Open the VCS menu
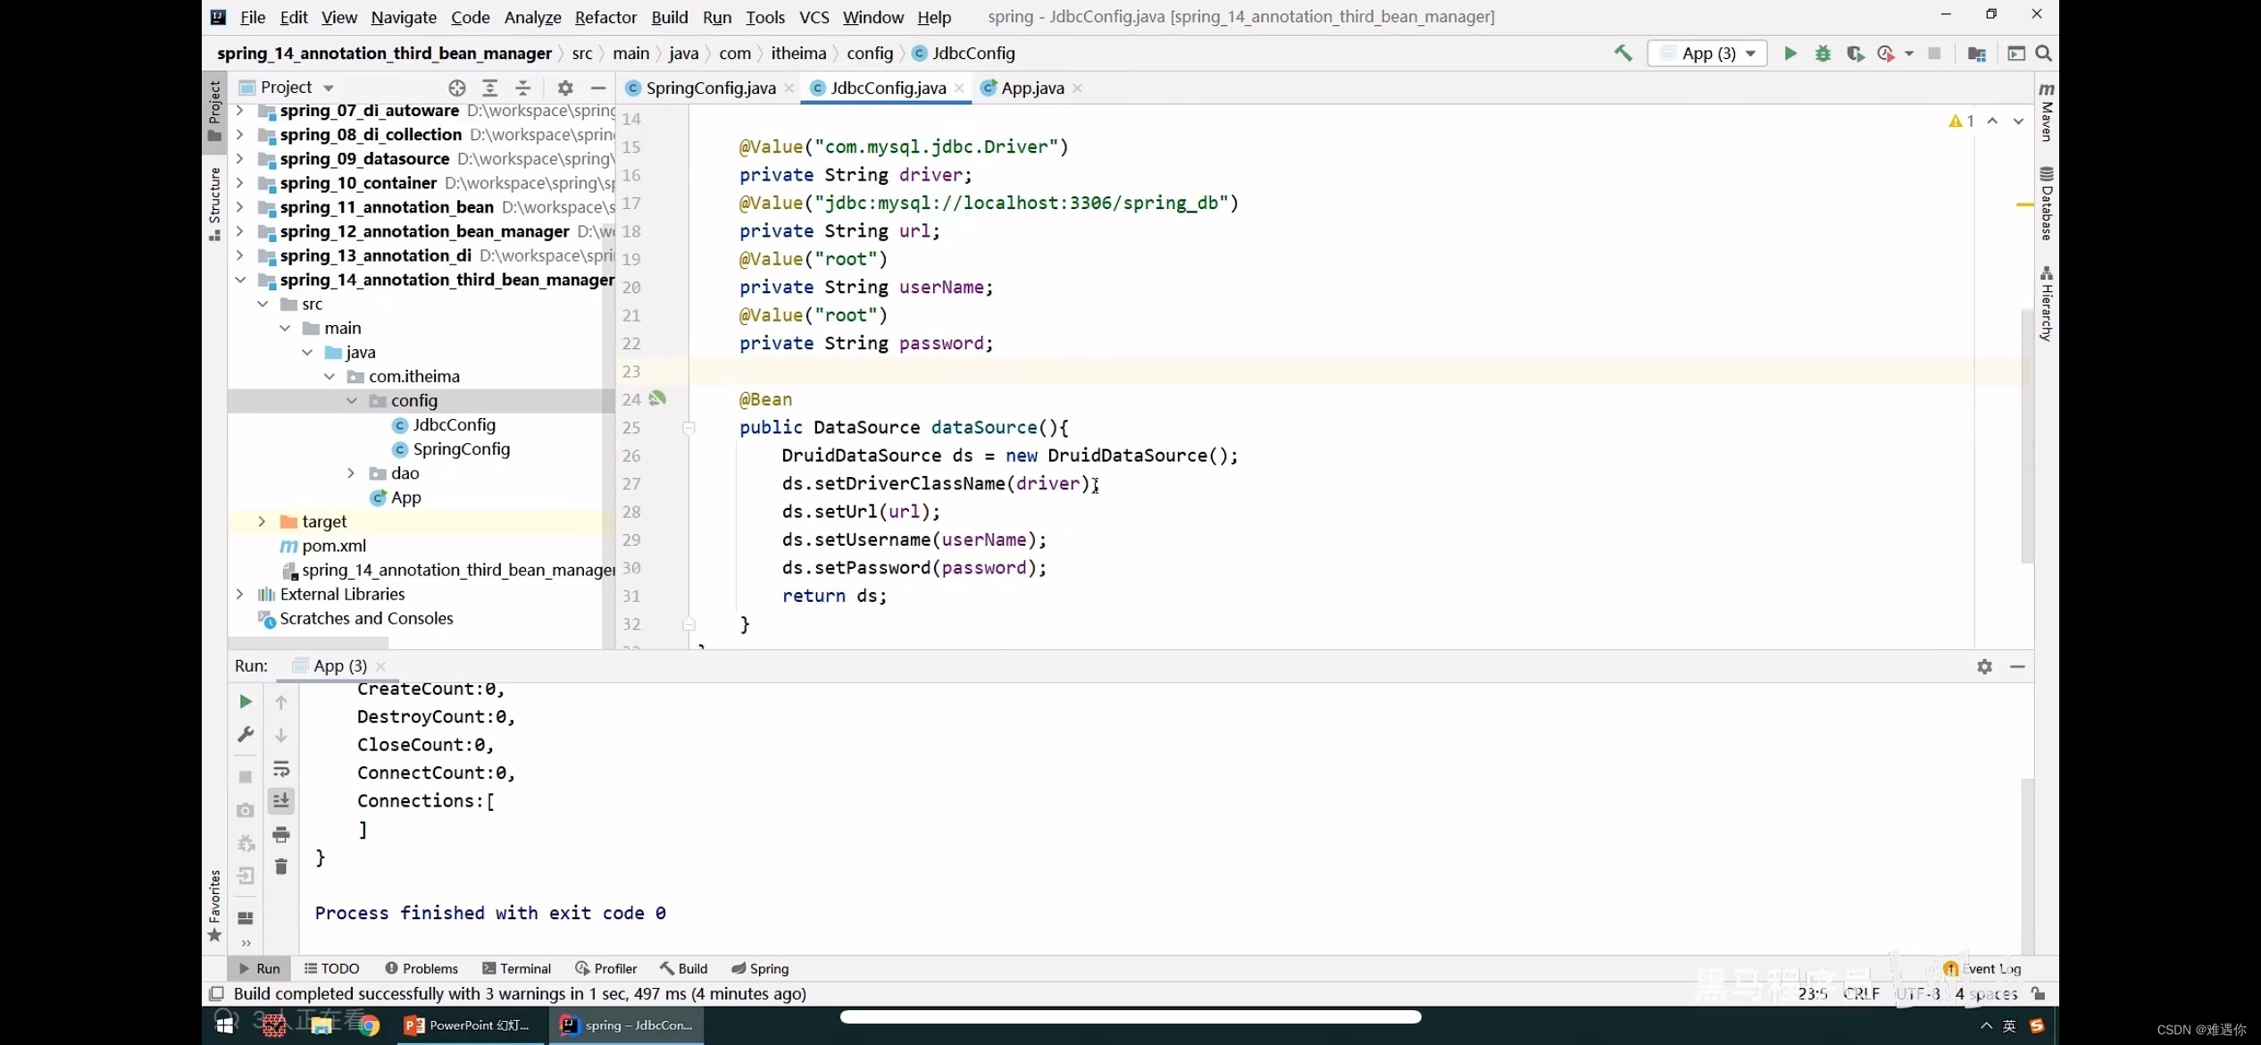 tap(813, 17)
